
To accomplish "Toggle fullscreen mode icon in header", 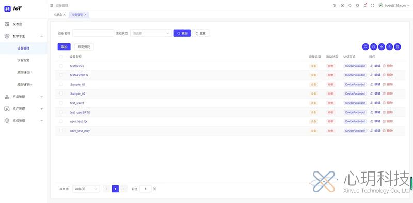I will pos(372,5).
